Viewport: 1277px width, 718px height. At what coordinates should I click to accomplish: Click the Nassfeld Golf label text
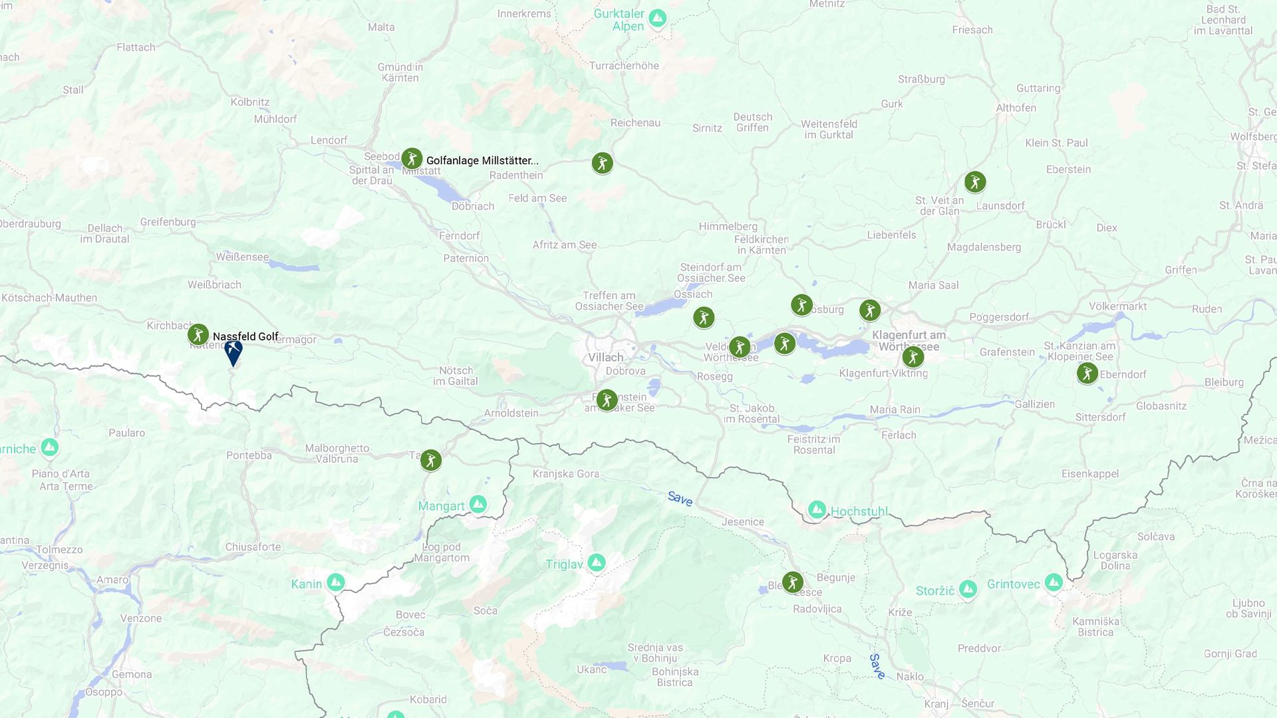245,336
